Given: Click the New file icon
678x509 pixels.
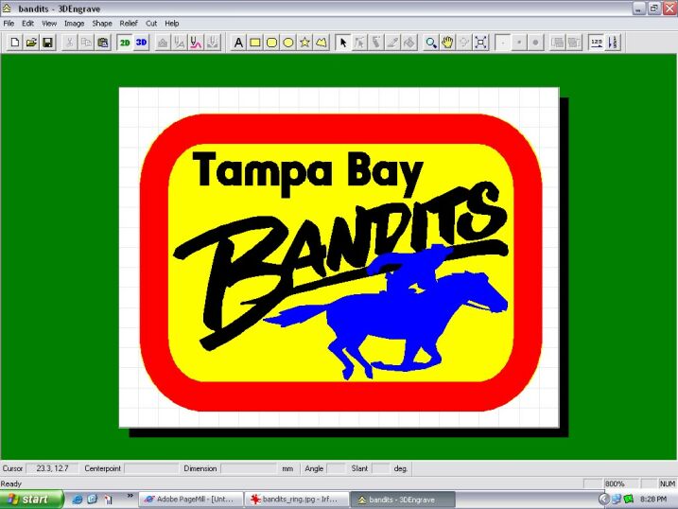Looking at the screenshot, I should [14, 43].
